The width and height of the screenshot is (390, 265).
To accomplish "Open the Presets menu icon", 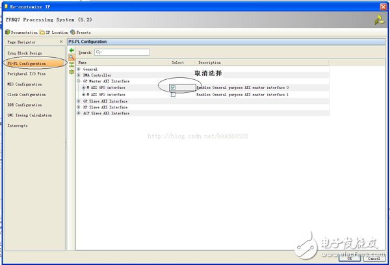I will pos(73,32).
